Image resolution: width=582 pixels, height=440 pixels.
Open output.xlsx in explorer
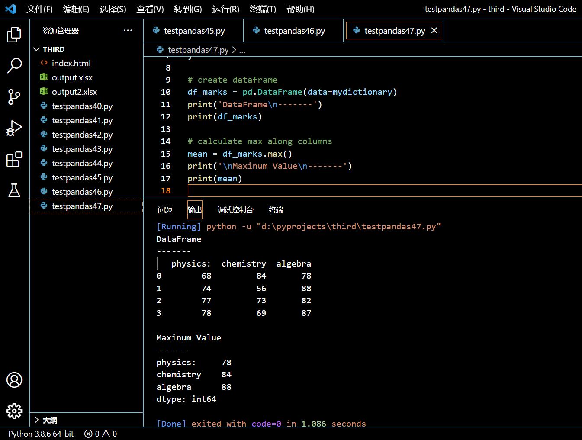tap(86, 77)
